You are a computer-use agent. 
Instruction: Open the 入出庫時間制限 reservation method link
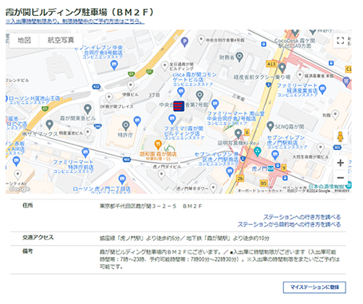[75, 22]
